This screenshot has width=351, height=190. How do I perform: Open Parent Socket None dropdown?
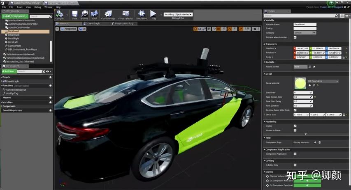coord(300,66)
